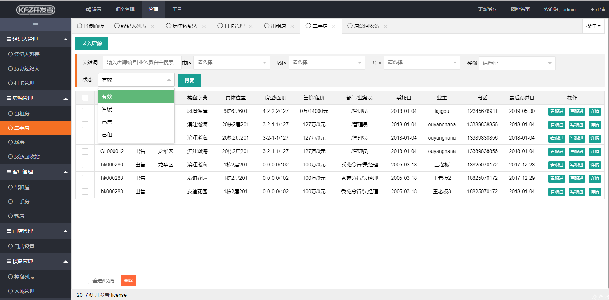Open 详情 for 王老板3 row
This screenshot has width=609, height=300.
click(595, 192)
